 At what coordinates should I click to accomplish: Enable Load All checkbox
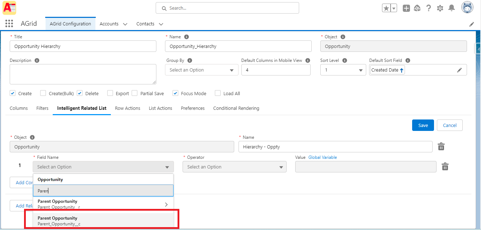tap(218, 93)
